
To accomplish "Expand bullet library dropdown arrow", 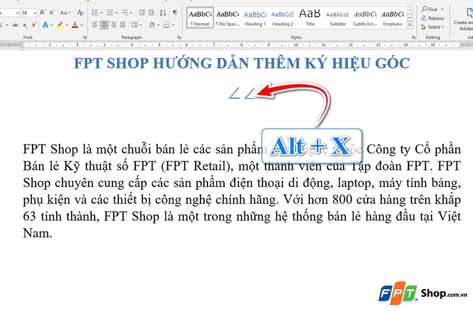I will tap(102, 12).
